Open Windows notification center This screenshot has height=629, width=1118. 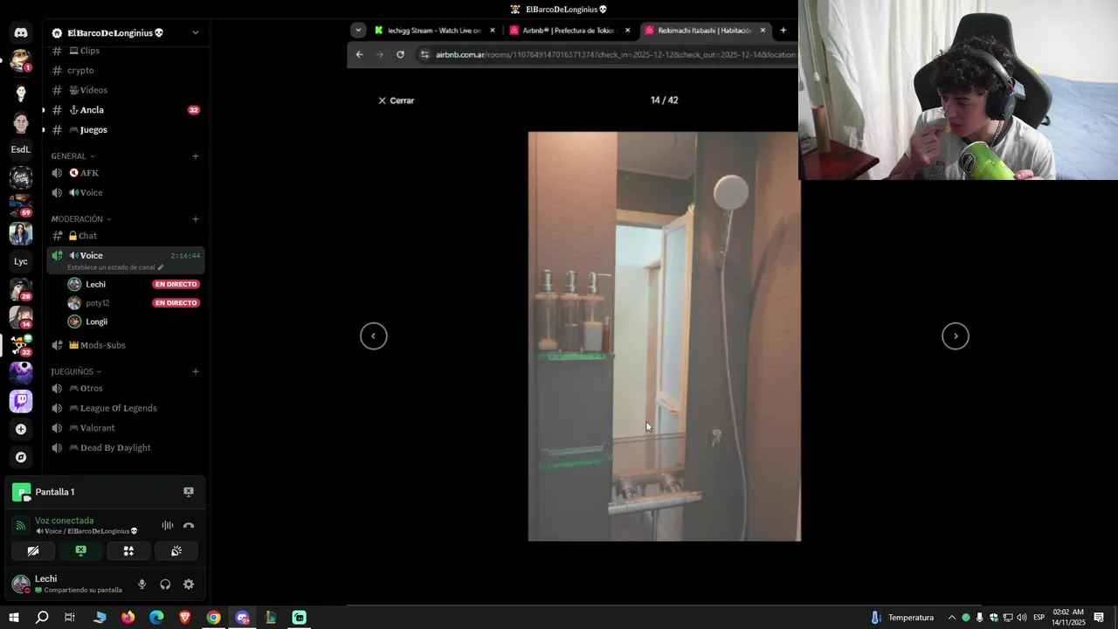(x=1099, y=618)
